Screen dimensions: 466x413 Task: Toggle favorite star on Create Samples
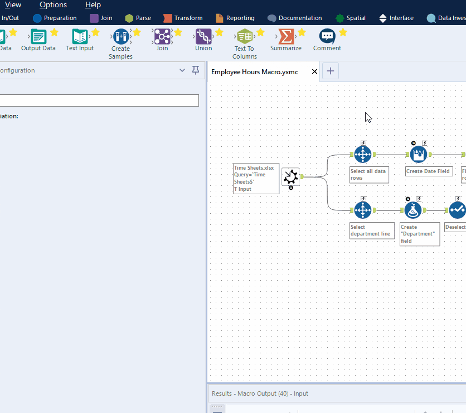coord(137,32)
